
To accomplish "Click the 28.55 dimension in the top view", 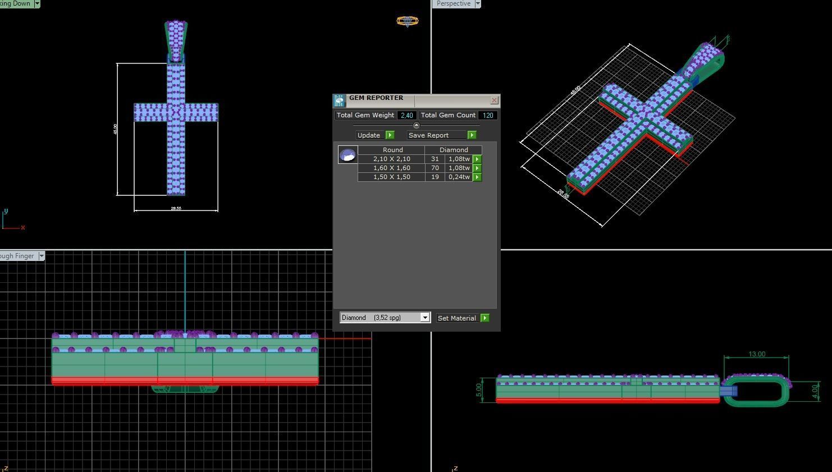I will tap(176, 208).
